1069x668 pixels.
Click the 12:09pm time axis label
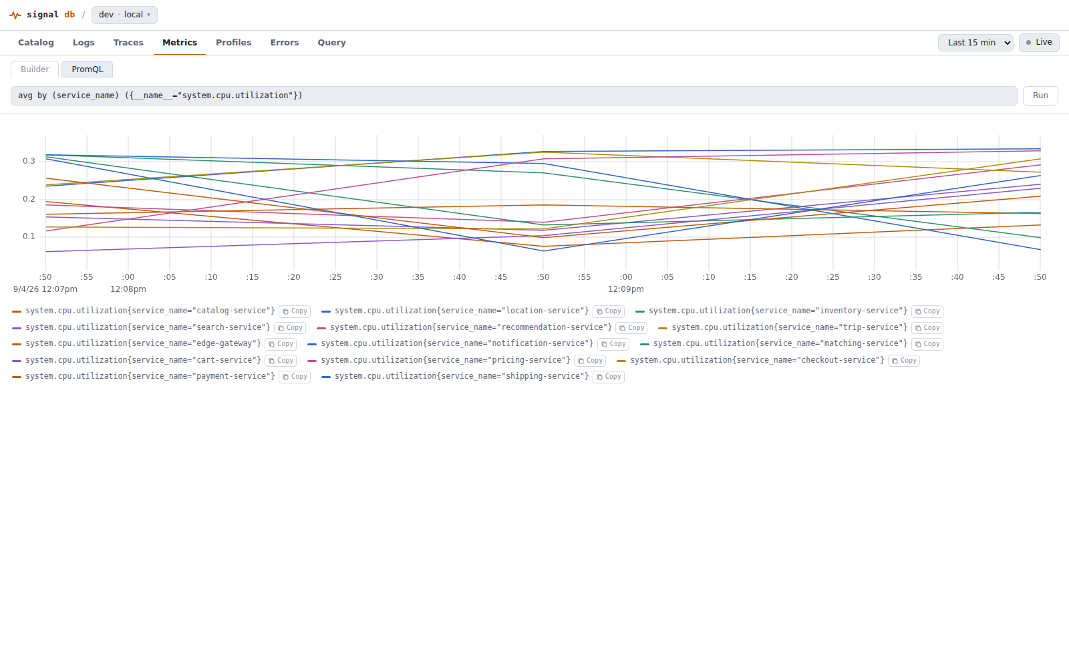[x=626, y=289]
